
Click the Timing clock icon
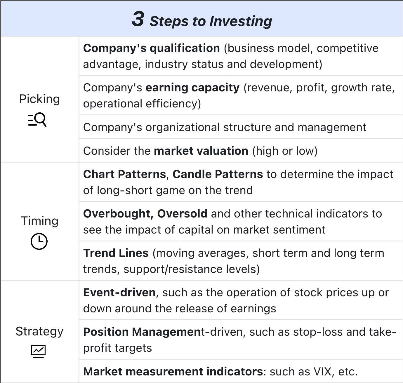tap(39, 241)
